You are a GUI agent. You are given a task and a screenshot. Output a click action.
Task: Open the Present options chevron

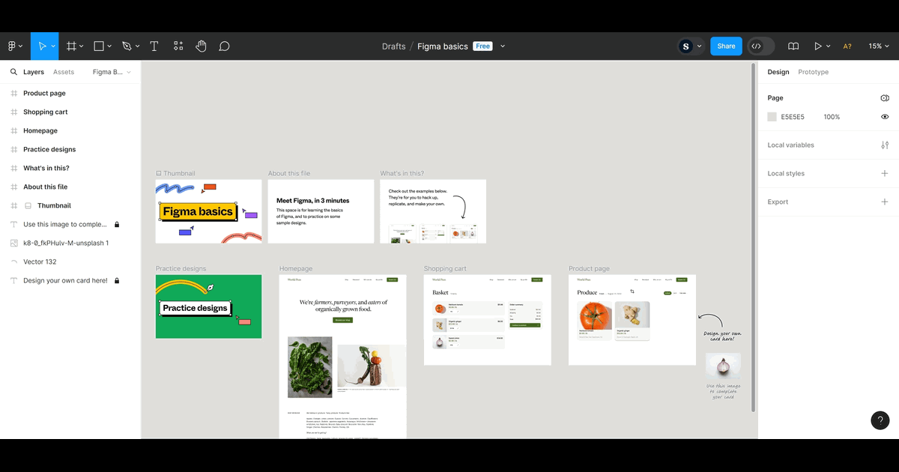pos(828,46)
